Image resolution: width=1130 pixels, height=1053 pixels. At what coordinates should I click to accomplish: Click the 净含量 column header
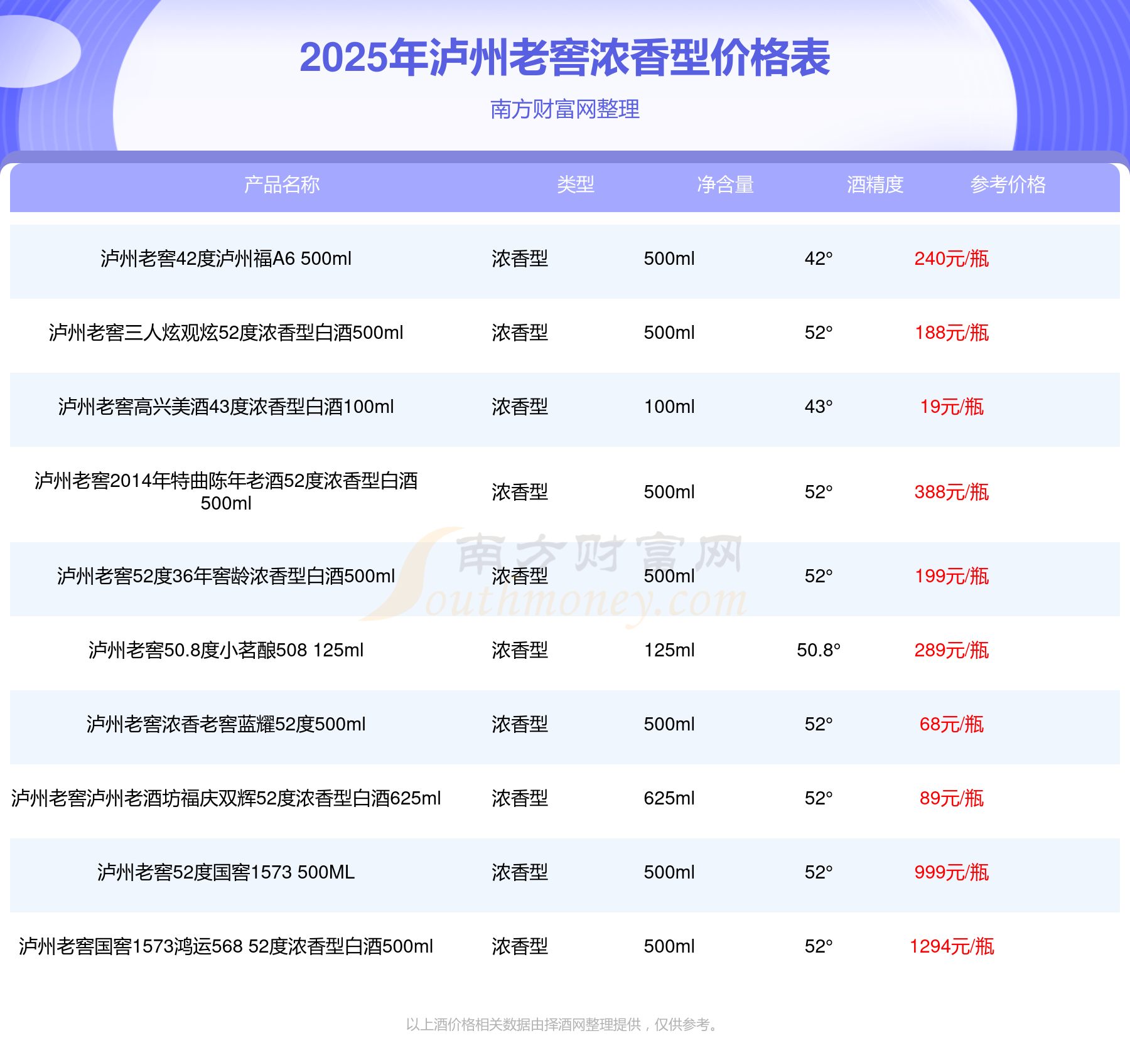(x=725, y=184)
